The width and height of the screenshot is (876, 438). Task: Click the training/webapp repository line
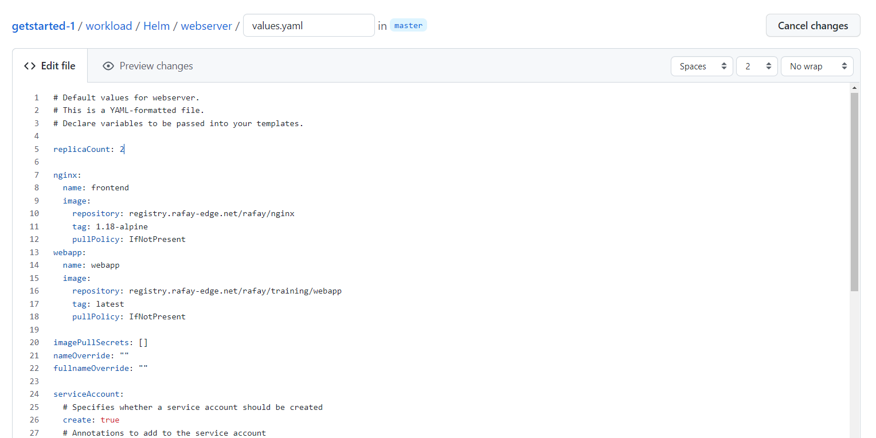207,291
